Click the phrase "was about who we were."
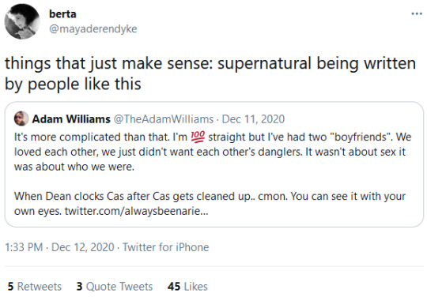The height and width of the screenshot is (297, 427). pyautogui.click(x=74, y=167)
